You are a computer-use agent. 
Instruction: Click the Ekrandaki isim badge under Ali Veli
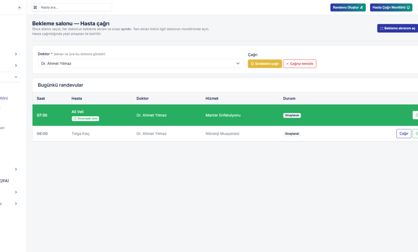tap(85, 118)
